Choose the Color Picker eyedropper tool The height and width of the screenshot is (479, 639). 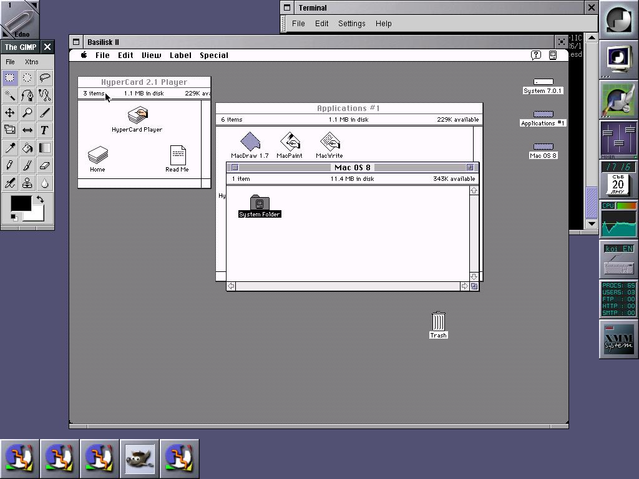tap(10, 147)
